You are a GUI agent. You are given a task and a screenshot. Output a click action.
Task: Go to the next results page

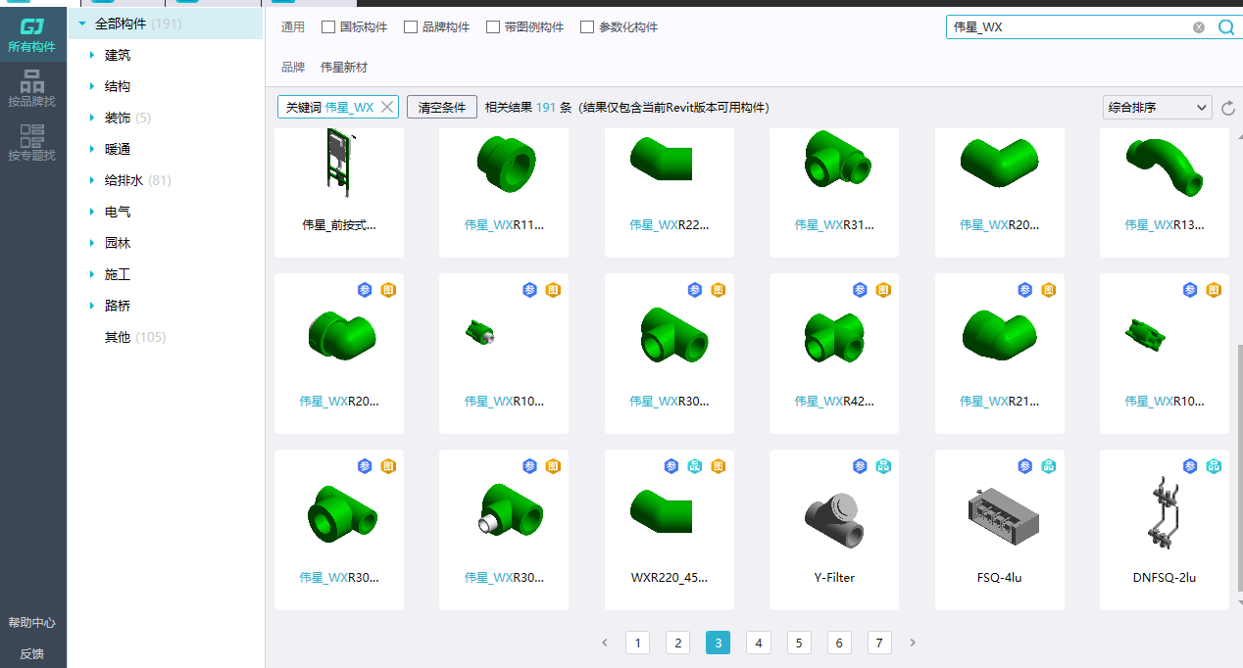tap(913, 643)
